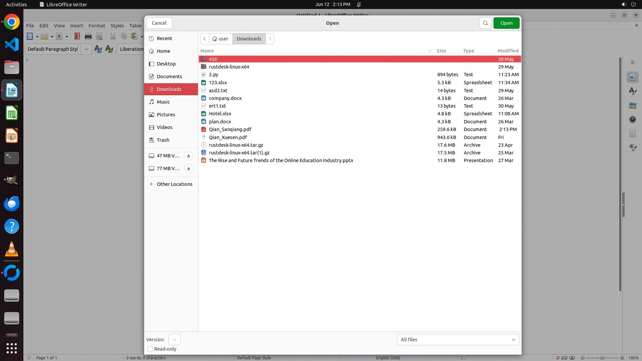
Task: Click the Print toolbar icon
Action: pyautogui.click(x=88, y=36)
